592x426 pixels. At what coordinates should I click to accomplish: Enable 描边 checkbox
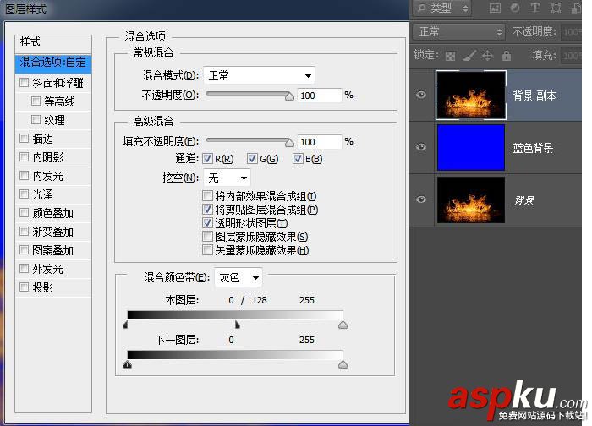[x=24, y=138]
